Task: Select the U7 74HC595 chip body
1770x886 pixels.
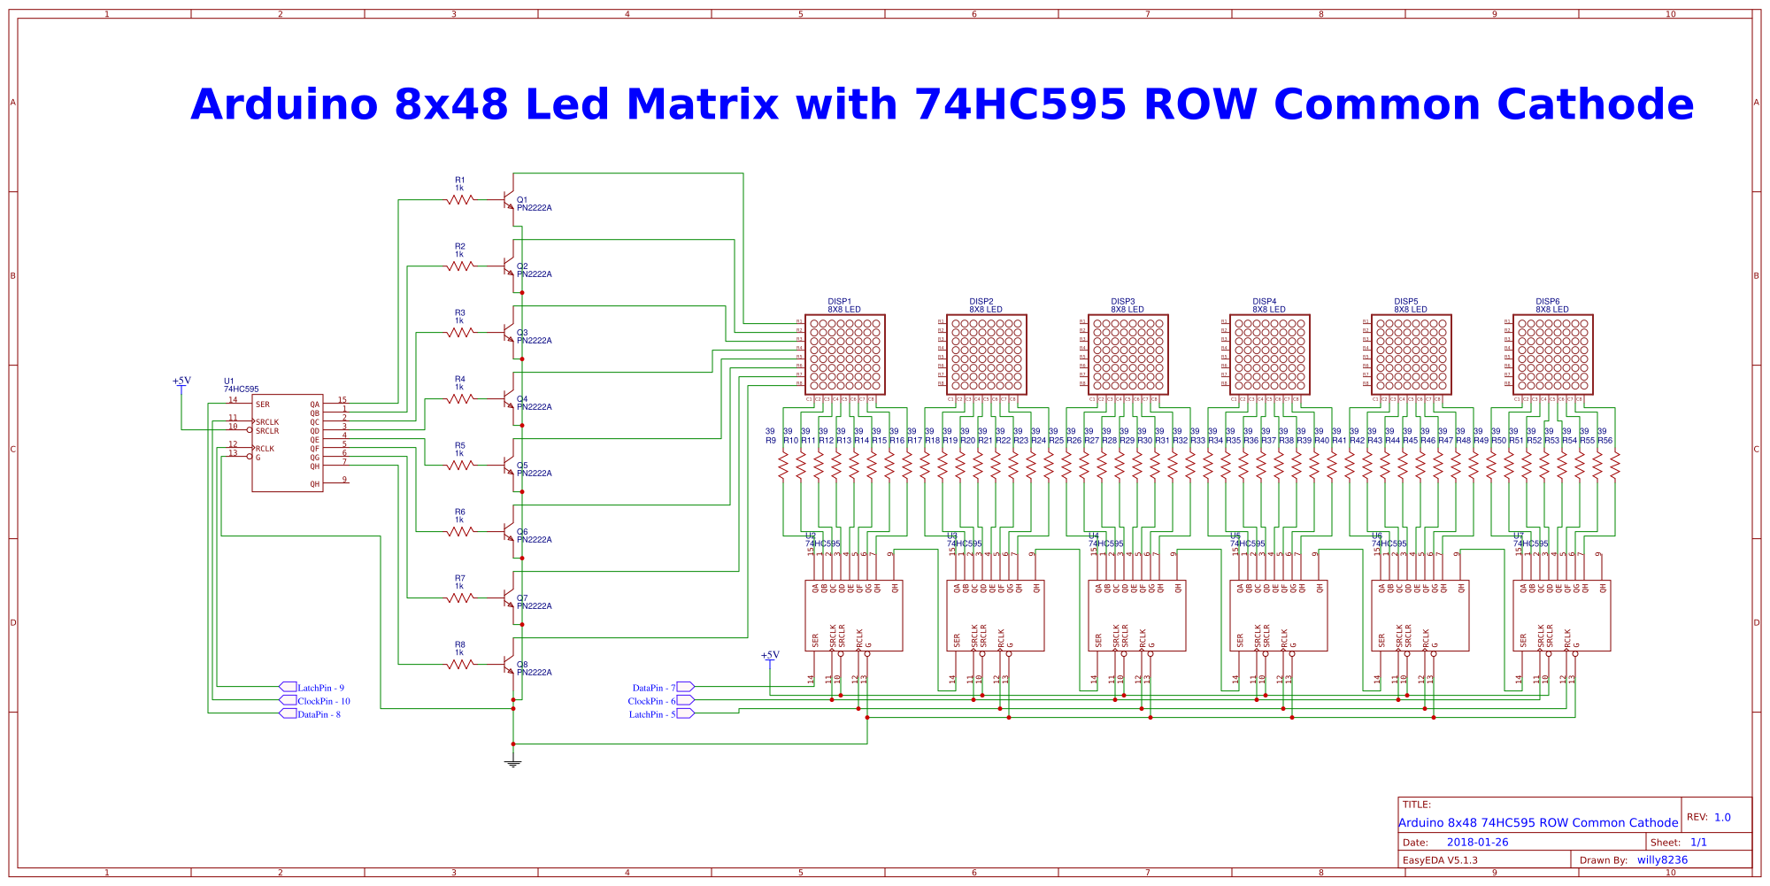Action: [1562, 616]
